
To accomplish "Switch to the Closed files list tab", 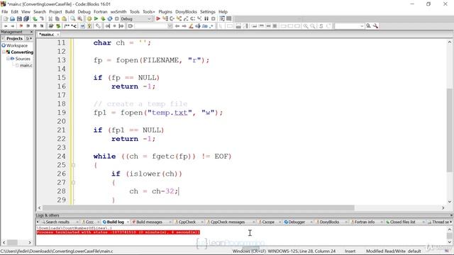I will click(x=402, y=222).
